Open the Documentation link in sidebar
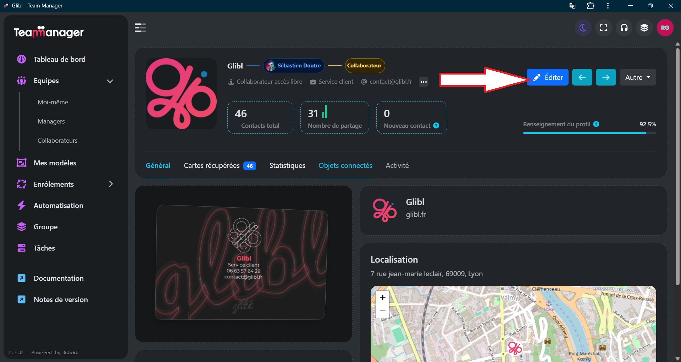Image resolution: width=681 pixels, height=362 pixels. pos(59,279)
